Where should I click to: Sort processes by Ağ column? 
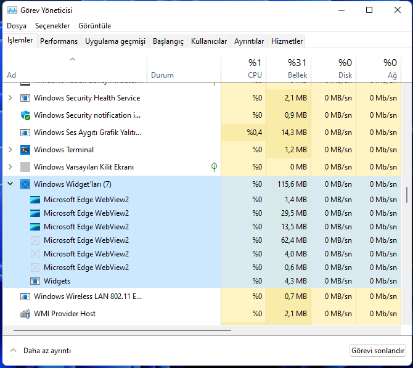[x=378, y=69]
